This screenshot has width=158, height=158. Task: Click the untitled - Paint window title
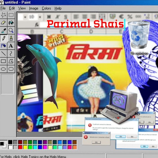pyautogui.click(x=18, y=2)
